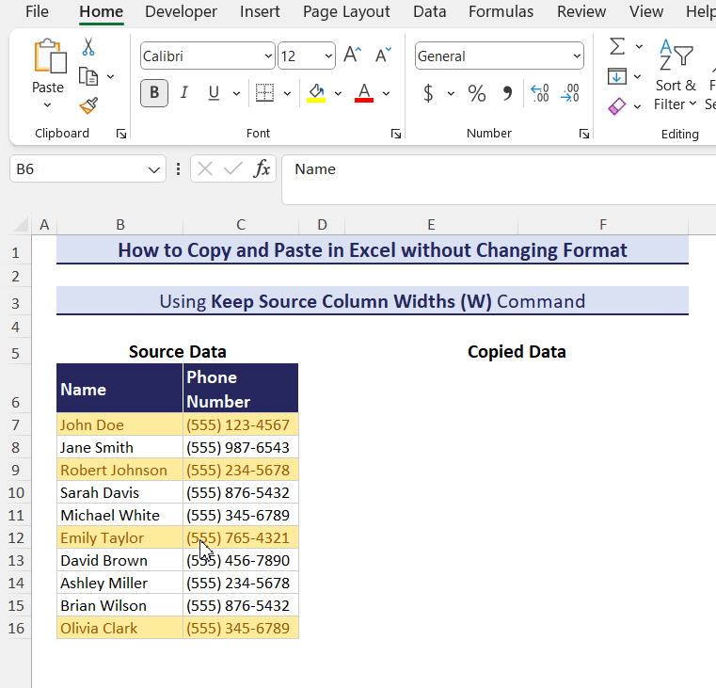Click Increase Decimal button
Screen dimensions: 716x688
(540, 93)
